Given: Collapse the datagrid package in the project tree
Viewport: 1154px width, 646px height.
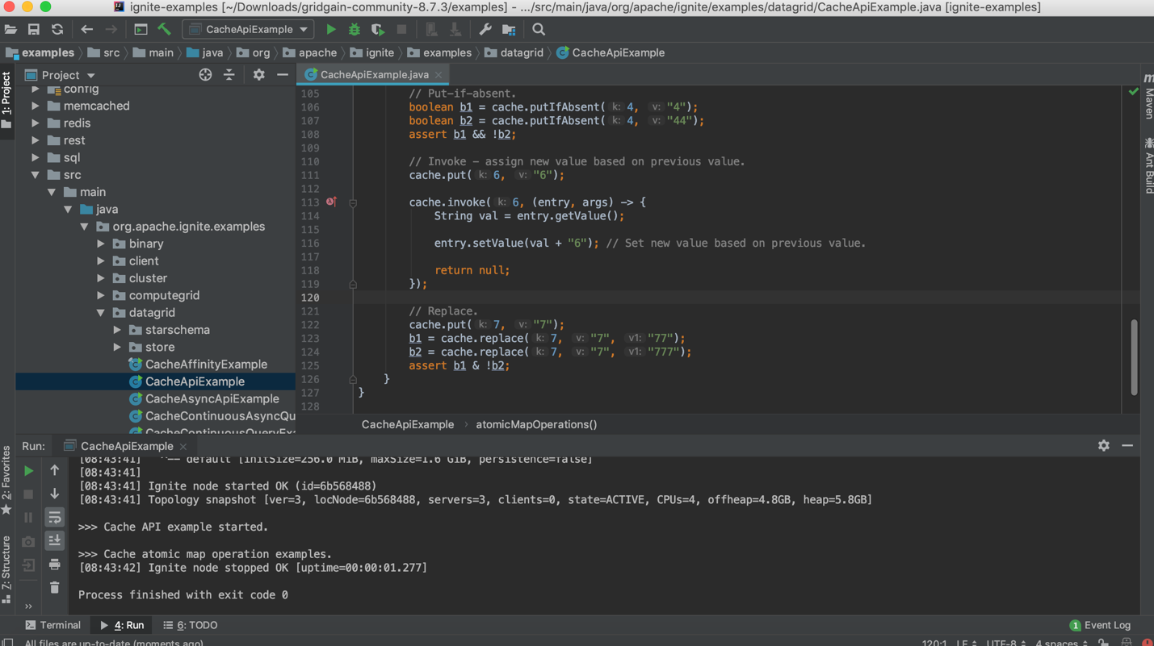Looking at the screenshot, I should [100, 313].
